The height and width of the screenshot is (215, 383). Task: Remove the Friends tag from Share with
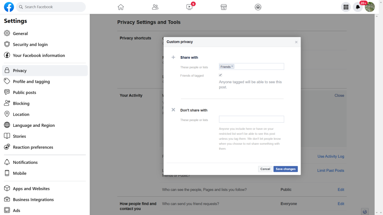(232, 66)
